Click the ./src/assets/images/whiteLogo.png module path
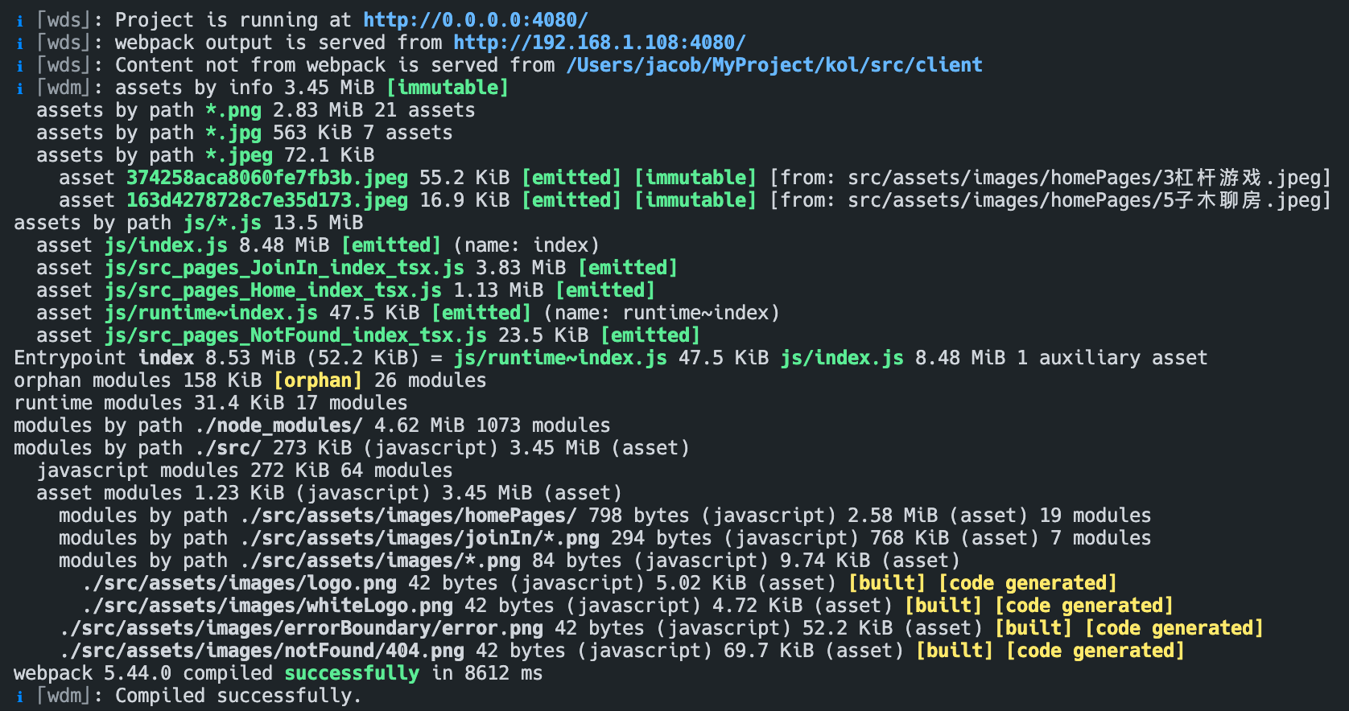This screenshot has width=1349, height=711. coord(267,606)
